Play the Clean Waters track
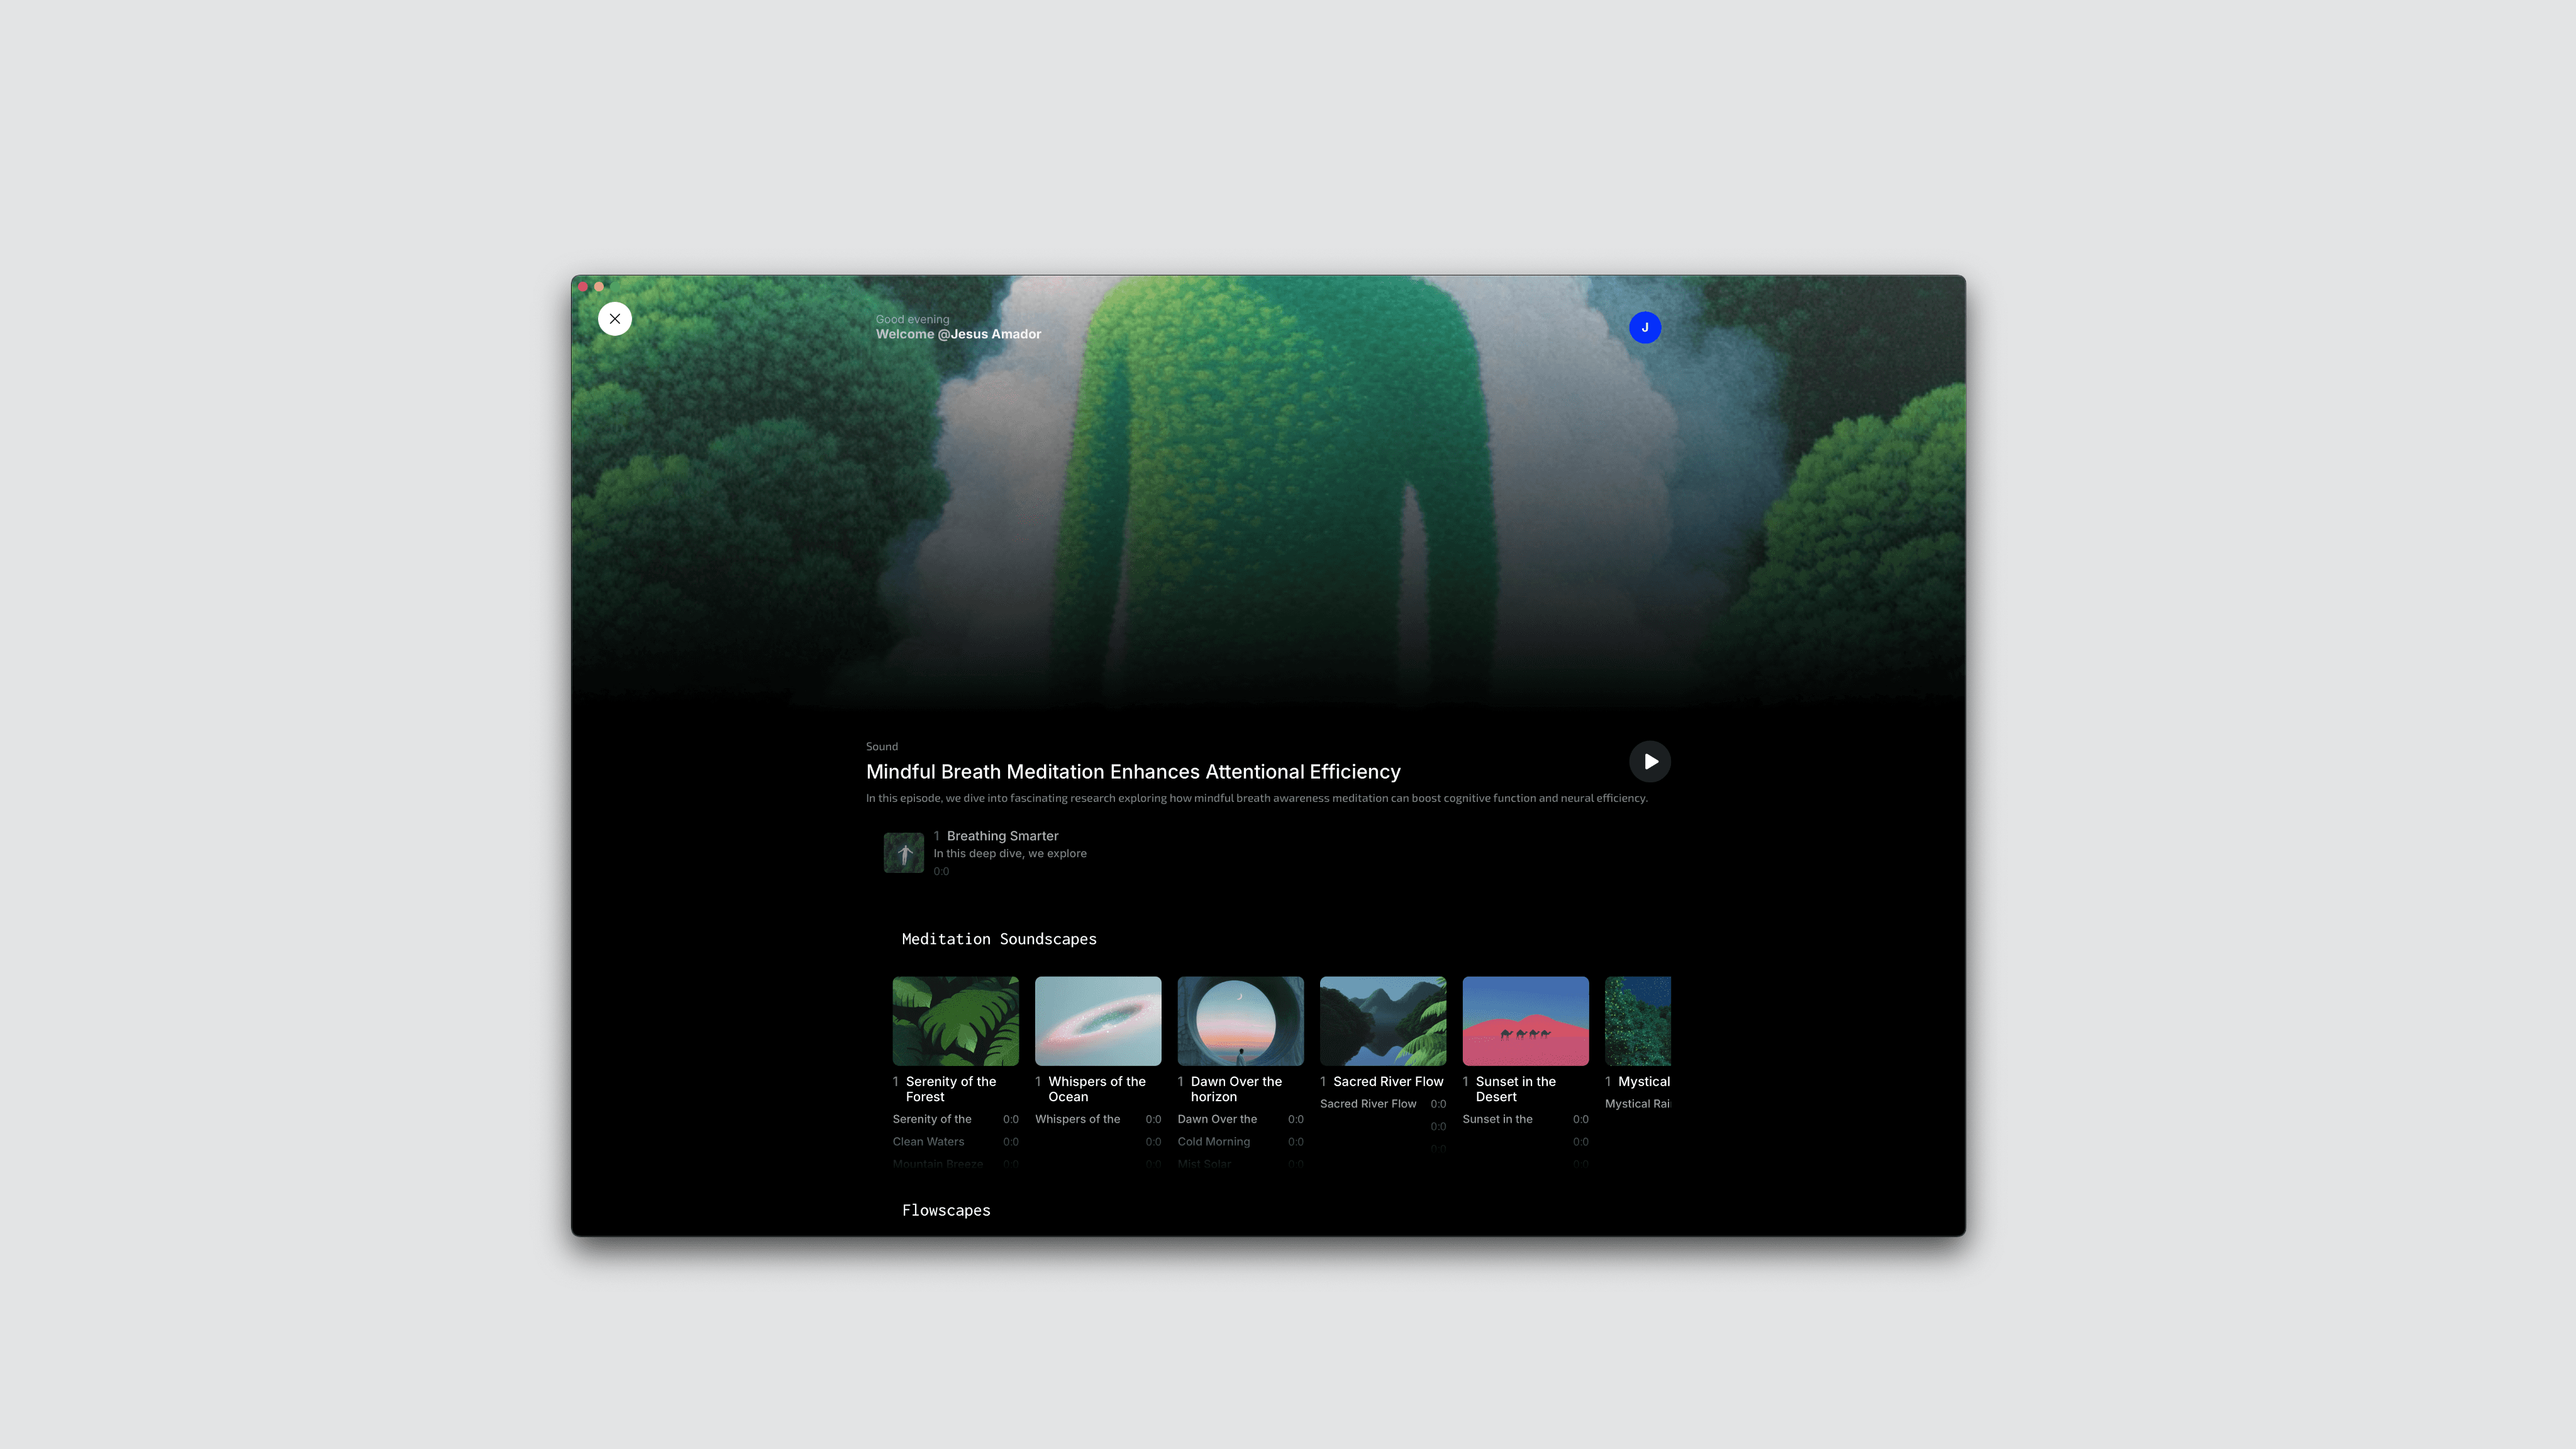This screenshot has width=2576, height=1449. tap(929, 1142)
